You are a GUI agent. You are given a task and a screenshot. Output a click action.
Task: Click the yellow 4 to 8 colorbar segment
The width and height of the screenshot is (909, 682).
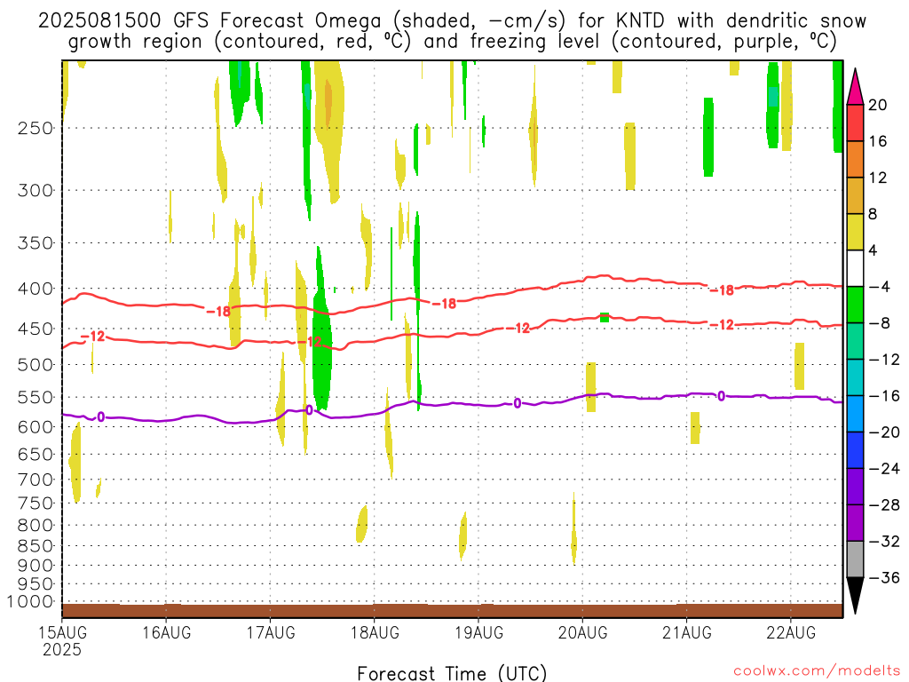855,232
